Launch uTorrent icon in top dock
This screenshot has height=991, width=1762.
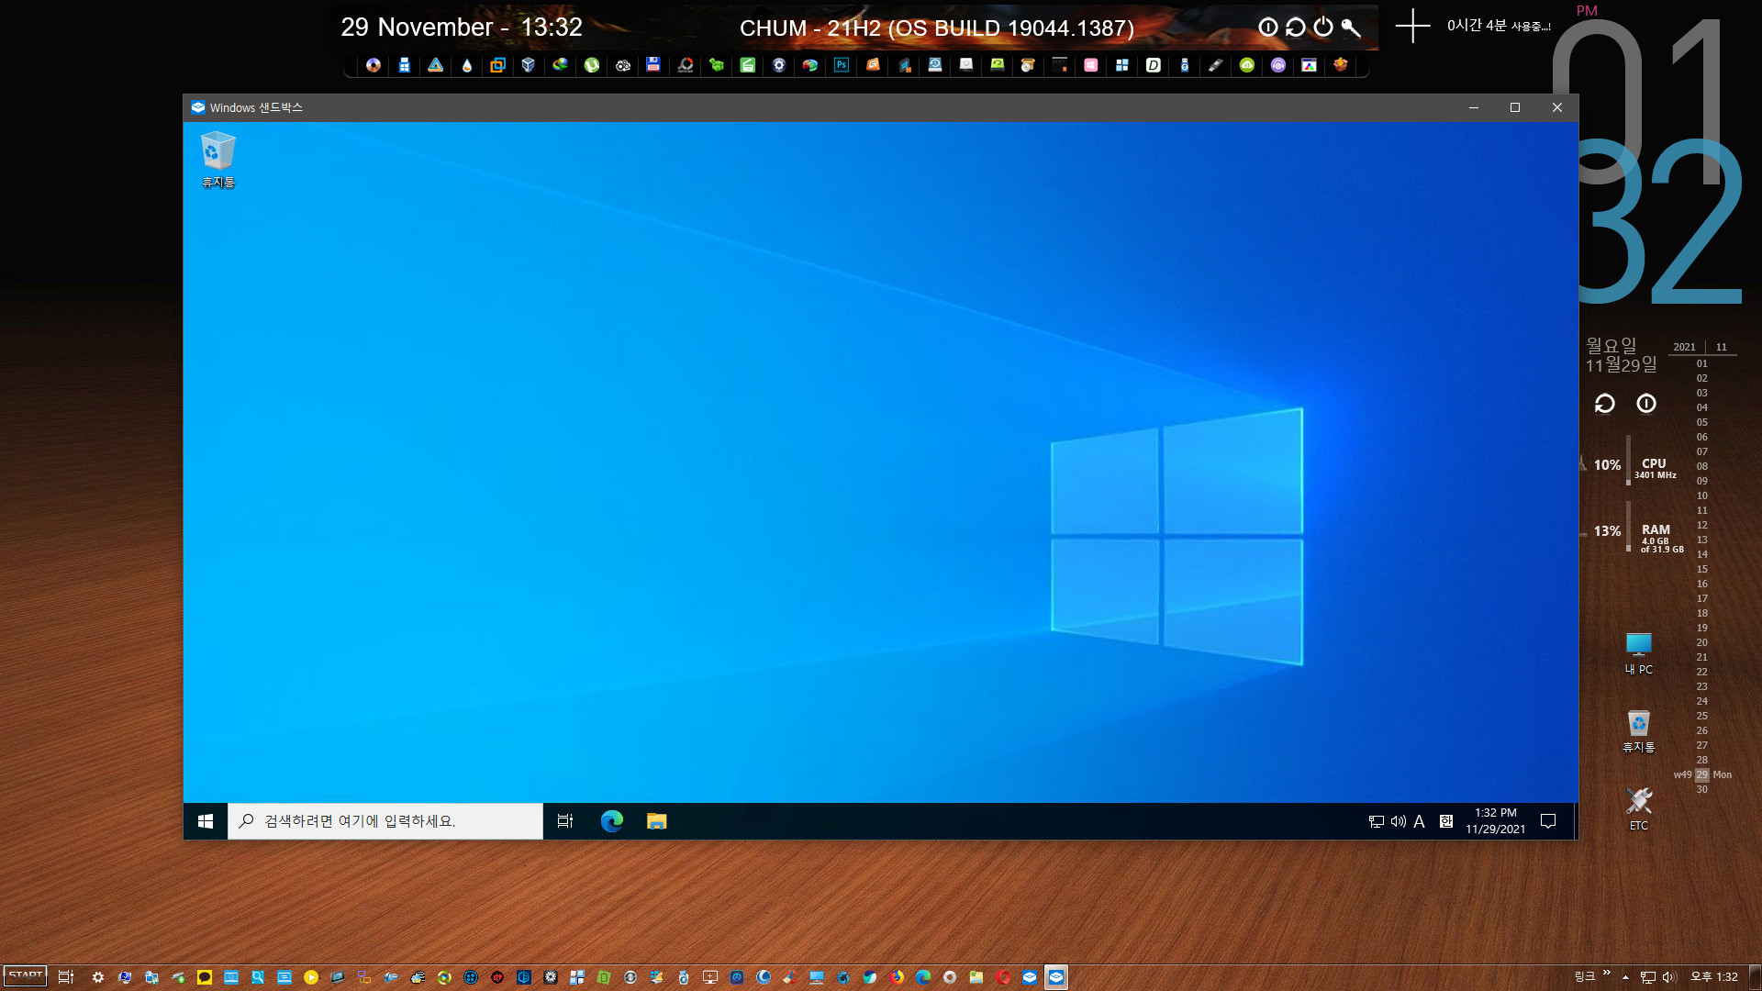coord(592,65)
